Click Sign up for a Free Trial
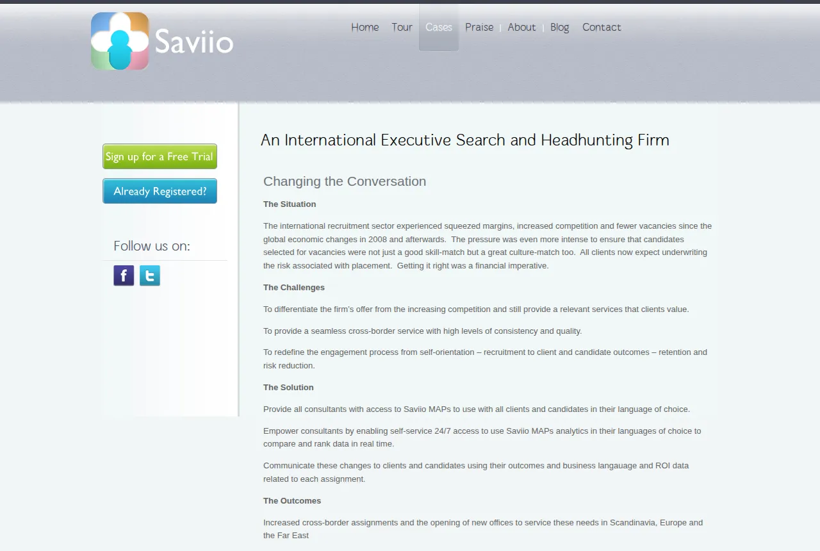The image size is (820, 551). pyautogui.click(x=160, y=156)
